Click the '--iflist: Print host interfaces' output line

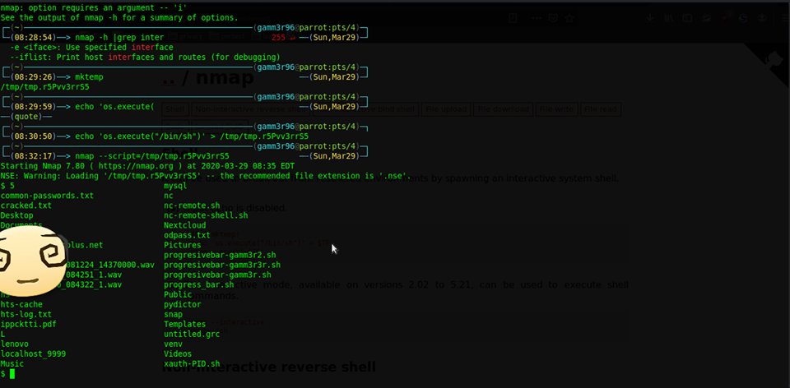[145, 58]
